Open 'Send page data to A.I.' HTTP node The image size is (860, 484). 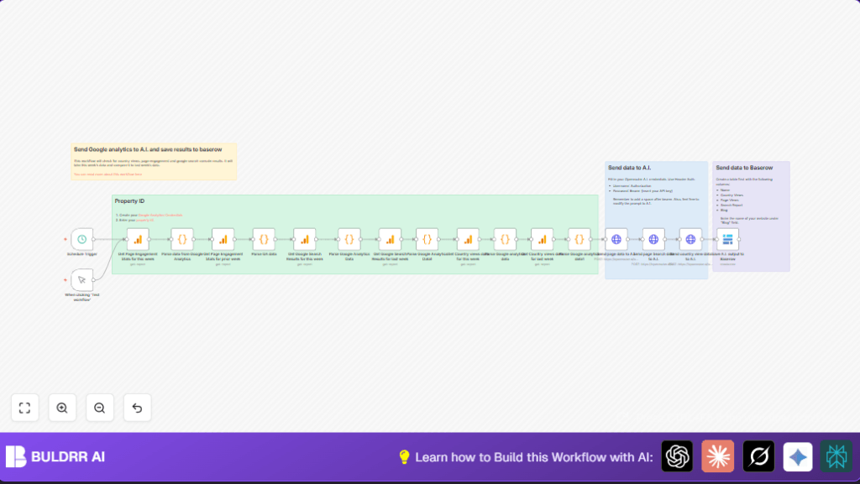click(x=616, y=239)
